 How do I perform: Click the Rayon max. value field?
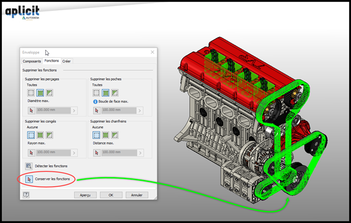(53, 152)
